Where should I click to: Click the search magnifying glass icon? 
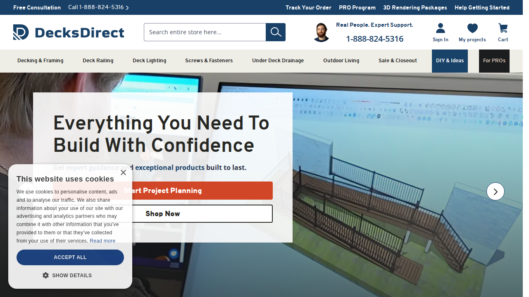(275, 32)
